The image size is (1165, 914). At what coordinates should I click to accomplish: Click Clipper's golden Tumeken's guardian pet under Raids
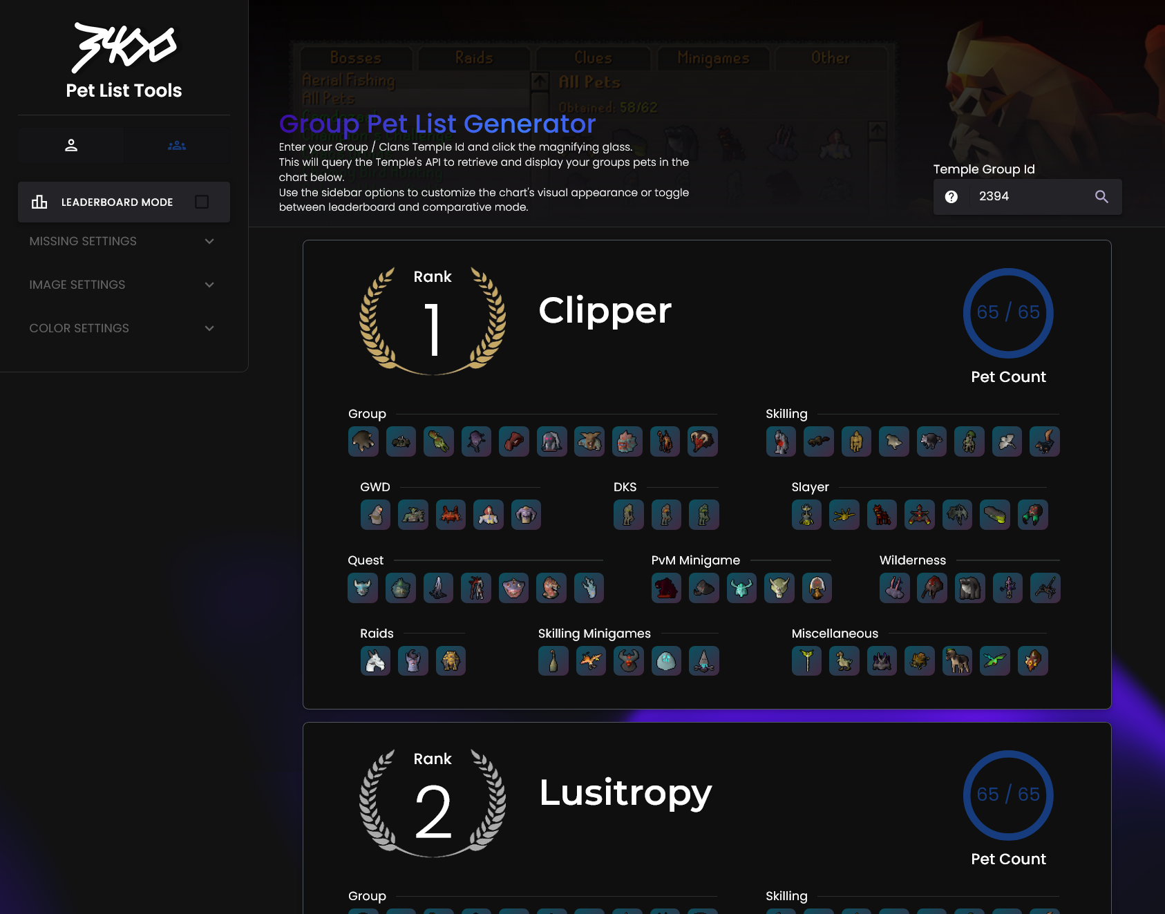(451, 661)
